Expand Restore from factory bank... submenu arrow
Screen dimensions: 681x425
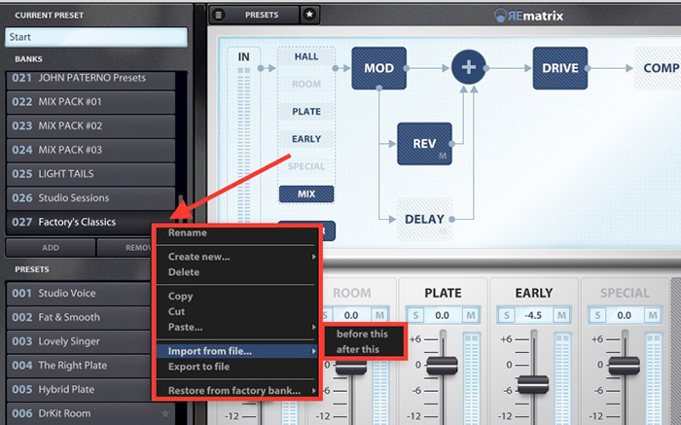pos(313,390)
